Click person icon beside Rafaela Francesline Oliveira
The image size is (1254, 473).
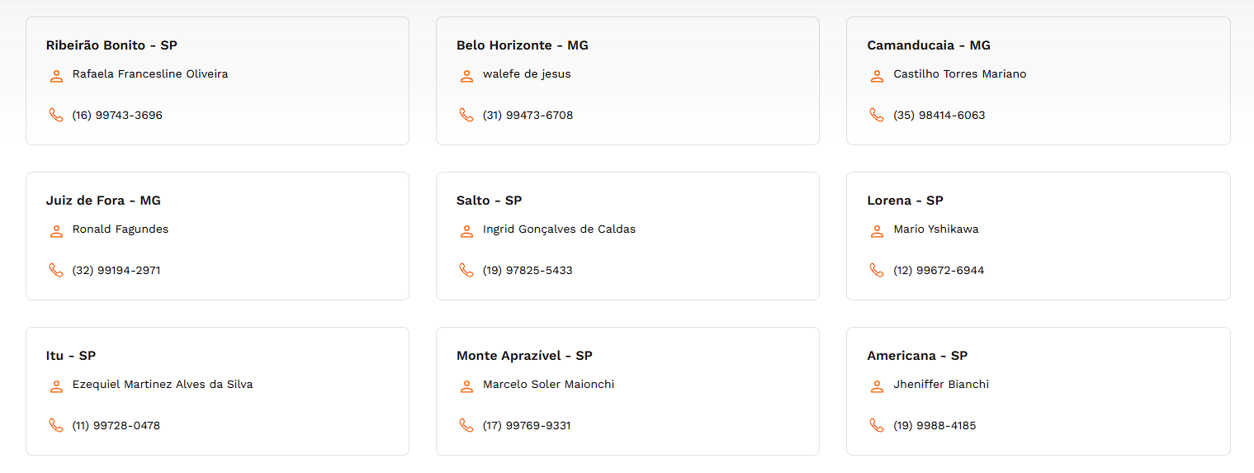(x=56, y=76)
